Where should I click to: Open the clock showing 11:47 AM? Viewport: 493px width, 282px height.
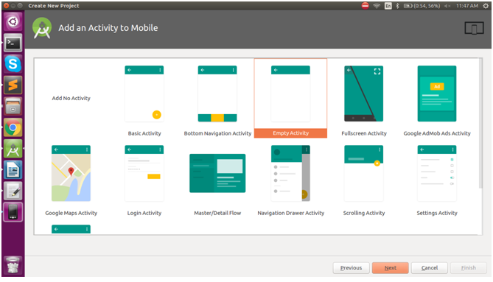(x=467, y=6)
